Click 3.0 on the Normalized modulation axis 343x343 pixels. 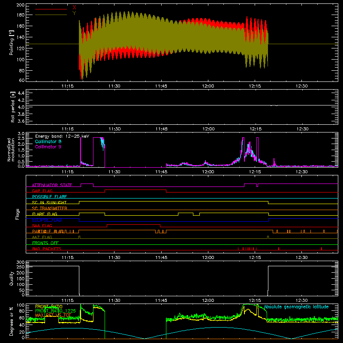(21, 133)
